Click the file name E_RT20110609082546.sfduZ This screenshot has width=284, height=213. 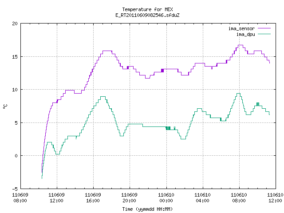pos(147,15)
